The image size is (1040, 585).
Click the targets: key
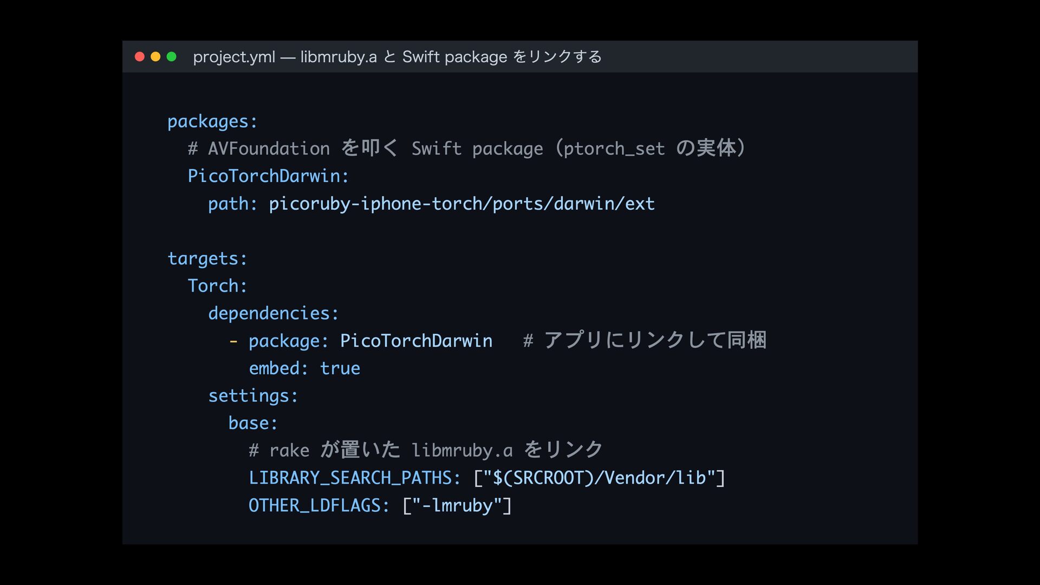click(207, 259)
